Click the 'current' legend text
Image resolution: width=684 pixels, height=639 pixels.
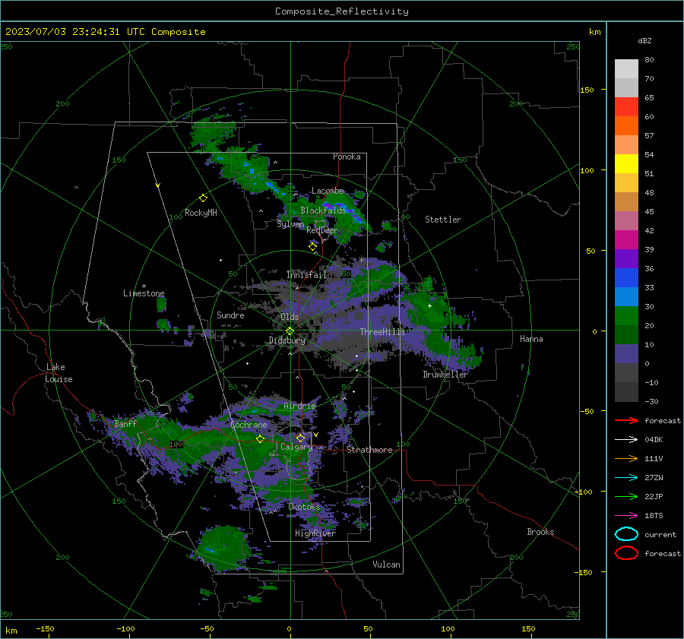click(x=660, y=534)
